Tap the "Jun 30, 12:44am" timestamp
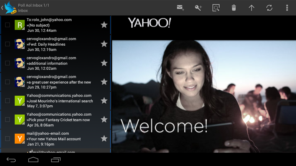 click(42, 30)
